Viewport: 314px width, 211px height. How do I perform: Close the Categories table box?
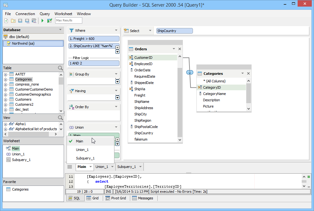pos(248,74)
